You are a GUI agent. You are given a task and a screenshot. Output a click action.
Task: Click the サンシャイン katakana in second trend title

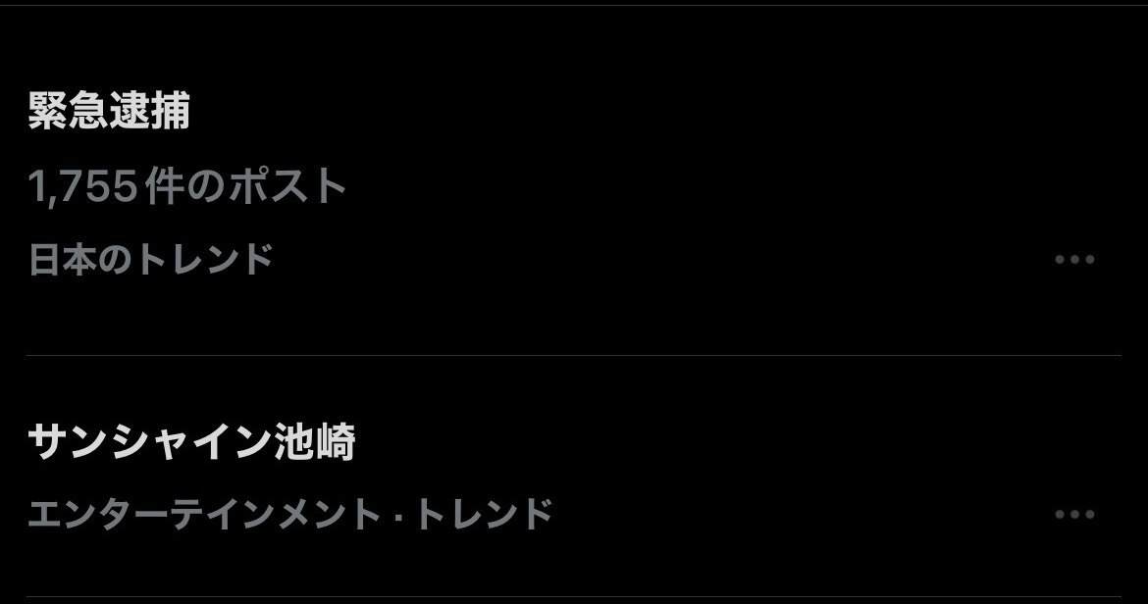tap(150, 441)
